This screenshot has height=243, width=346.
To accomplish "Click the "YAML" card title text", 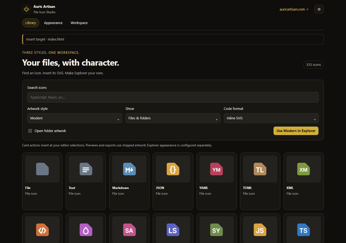I will click(x=204, y=188).
